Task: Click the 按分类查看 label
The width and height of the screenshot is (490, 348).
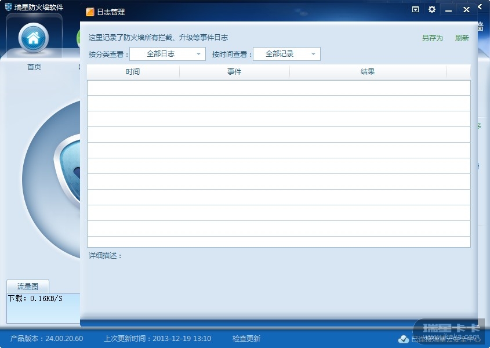Action: (108, 55)
